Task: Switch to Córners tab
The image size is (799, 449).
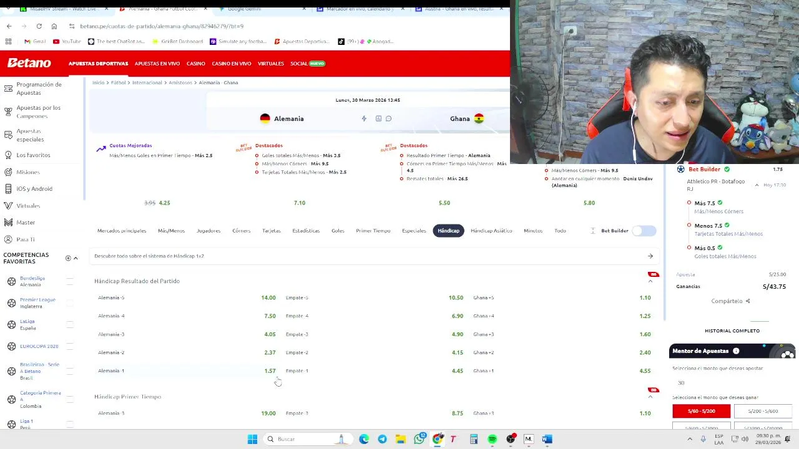Action: [x=241, y=231]
